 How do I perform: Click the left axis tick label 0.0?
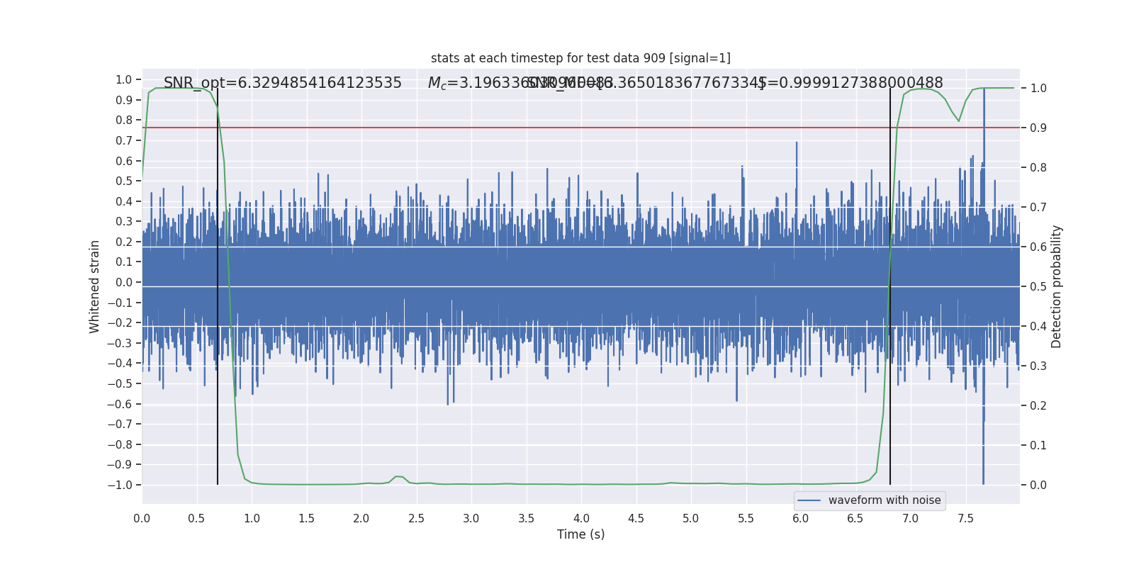point(124,282)
